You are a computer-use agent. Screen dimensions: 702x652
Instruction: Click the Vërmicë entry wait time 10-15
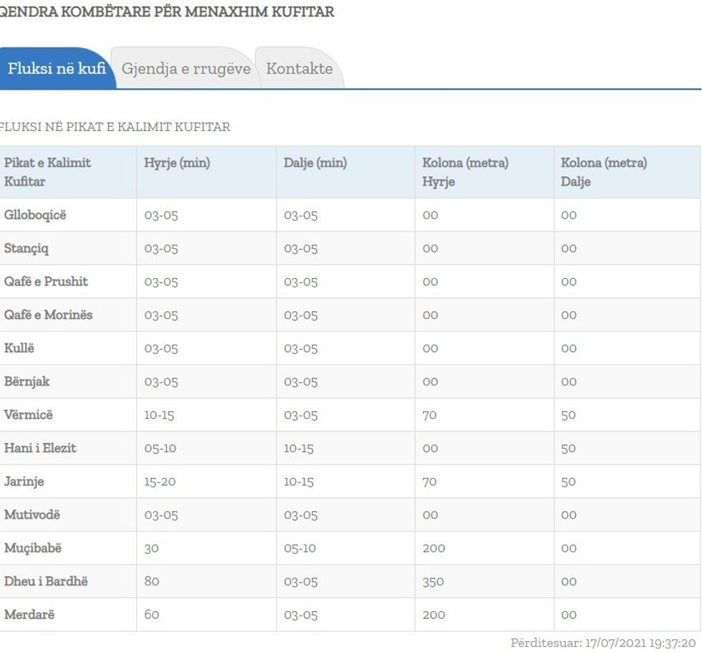159,415
